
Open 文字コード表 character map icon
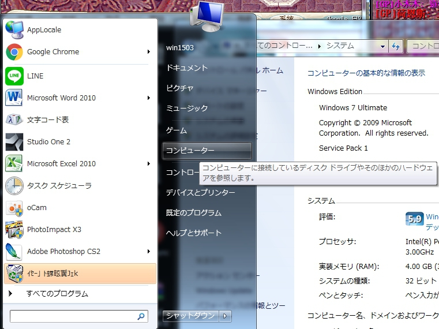(14, 119)
